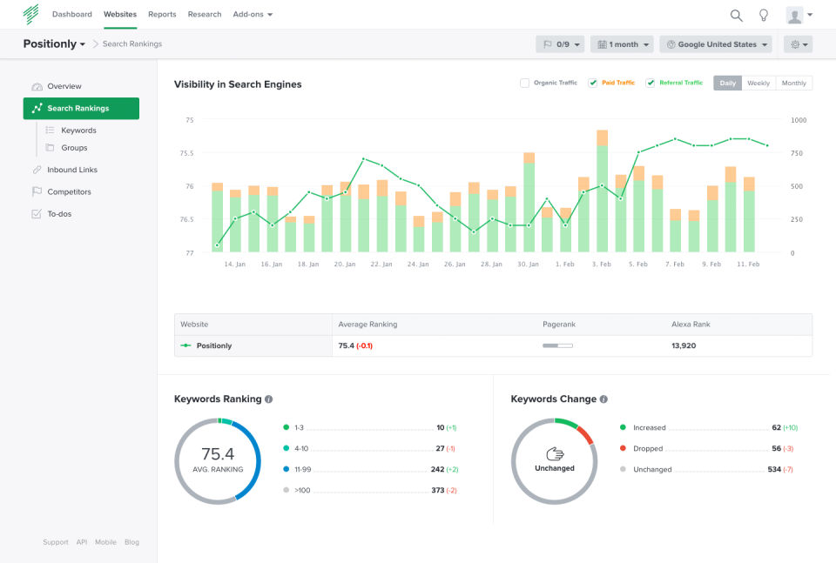The width and height of the screenshot is (836, 563).
Task: Click blue 11-99 legend dot
Action: click(x=287, y=469)
